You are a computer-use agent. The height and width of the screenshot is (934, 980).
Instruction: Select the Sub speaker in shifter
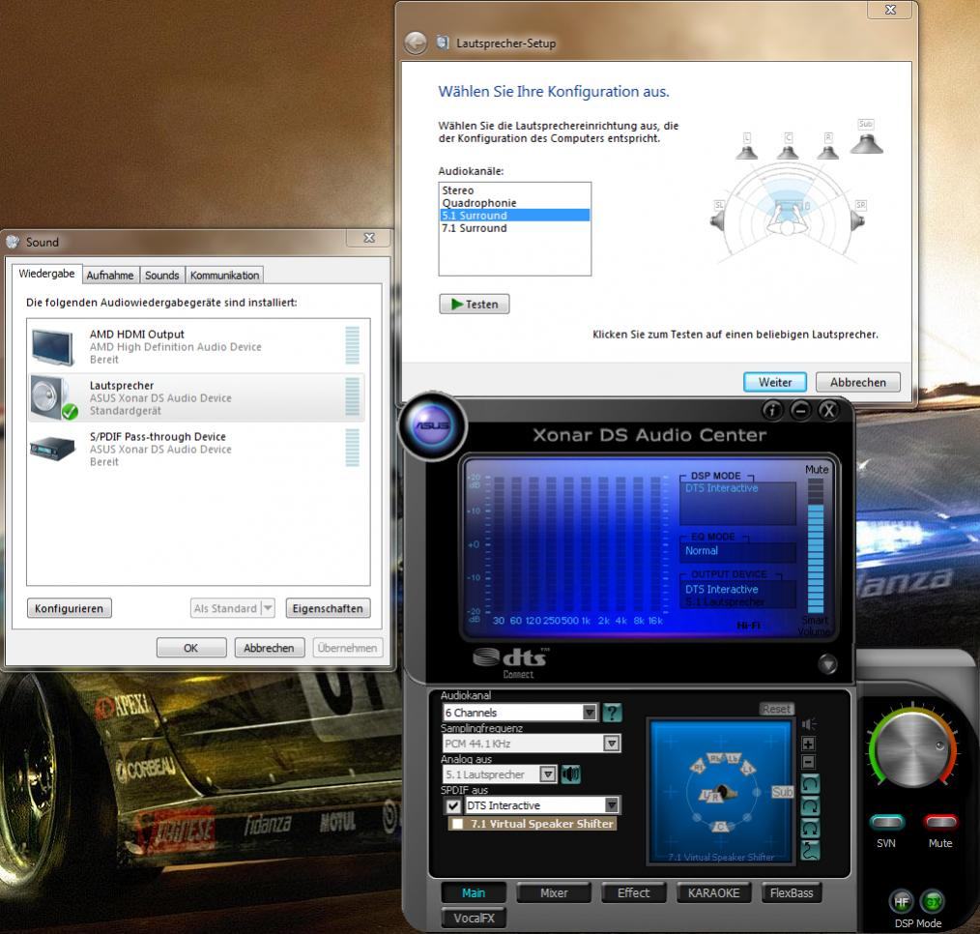pyautogui.click(x=783, y=792)
